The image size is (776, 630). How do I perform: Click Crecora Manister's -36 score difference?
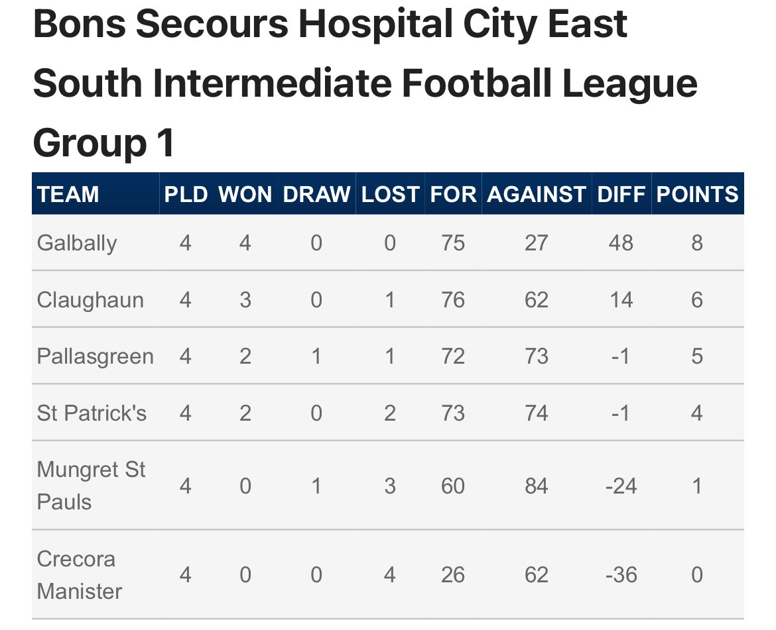click(x=621, y=574)
